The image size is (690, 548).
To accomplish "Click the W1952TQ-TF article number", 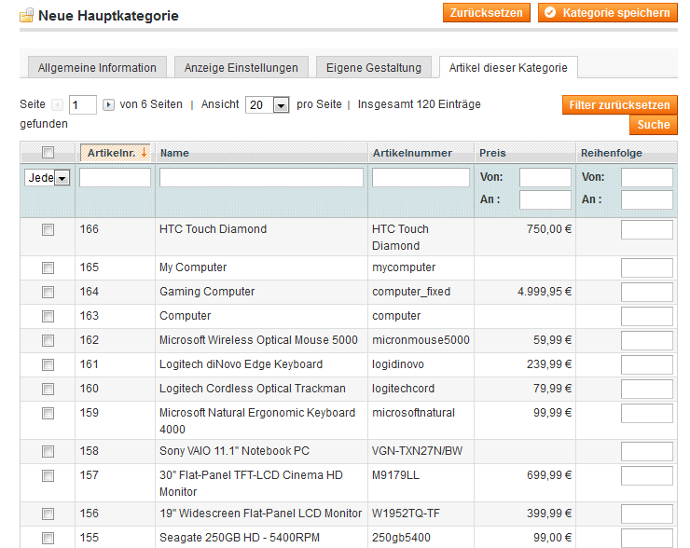I will 406,514.
